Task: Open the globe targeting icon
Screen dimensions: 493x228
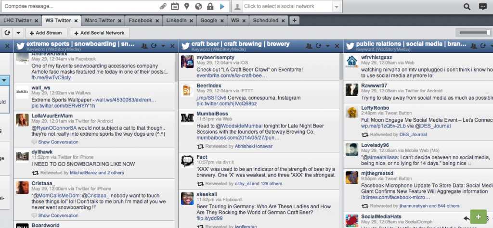Action: coord(198,6)
